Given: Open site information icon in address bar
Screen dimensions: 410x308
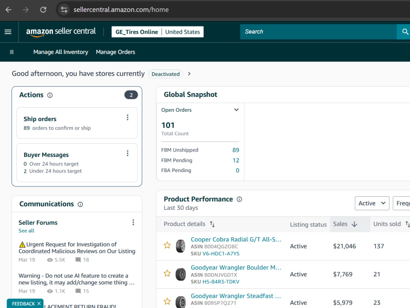Looking at the screenshot, I should click(x=64, y=10).
